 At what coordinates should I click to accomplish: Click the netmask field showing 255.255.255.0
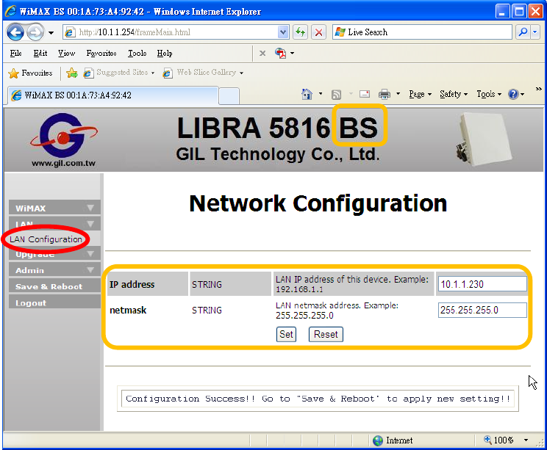click(x=482, y=310)
